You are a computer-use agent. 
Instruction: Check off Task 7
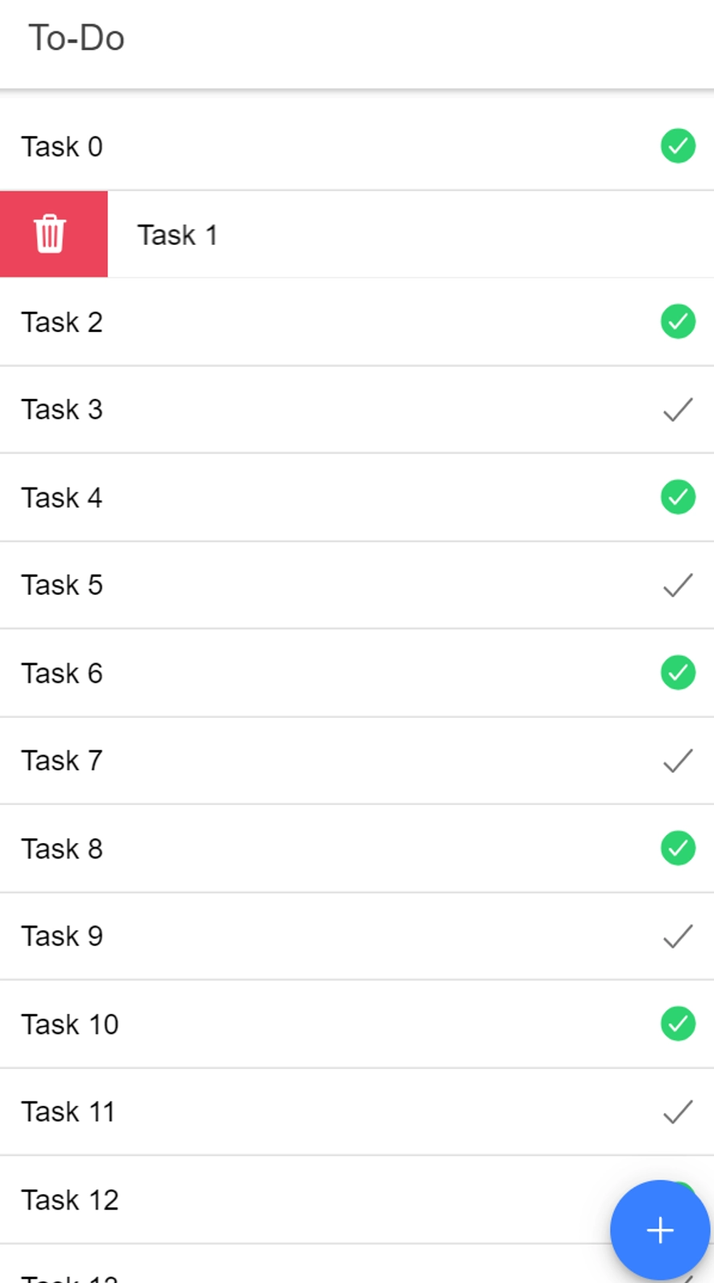[678, 761]
